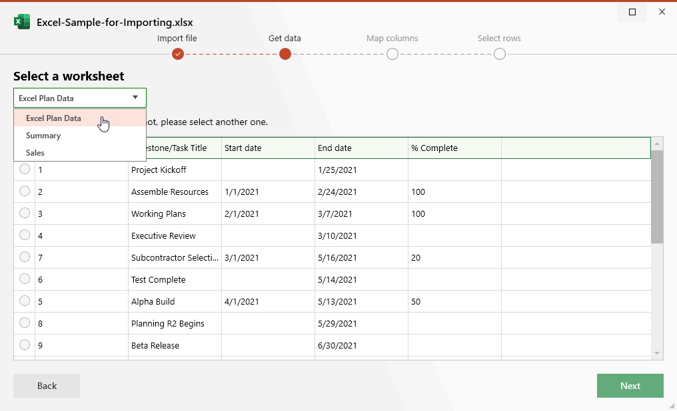The width and height of the screenshot is (677, 411).
Task: Click the Select rows step label
Action: pyautogui.click(x=499, y=38)
